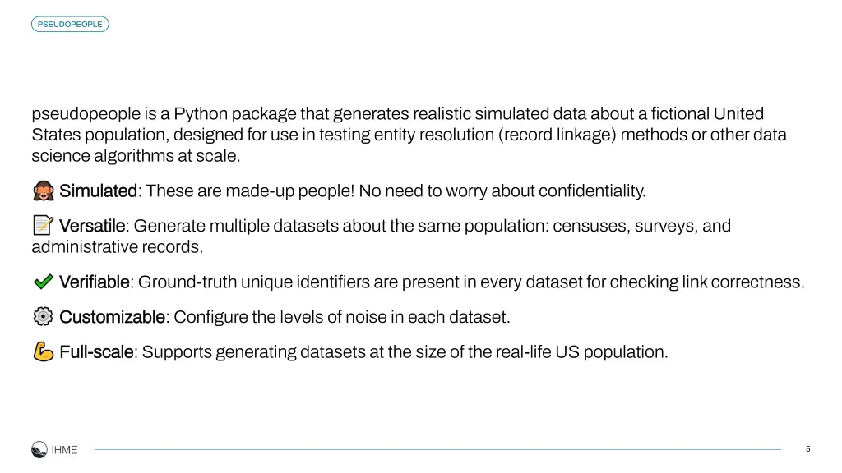Click the gear icon beside Customizable
This screenshot has height=473, width=842.
coord(43,316)
